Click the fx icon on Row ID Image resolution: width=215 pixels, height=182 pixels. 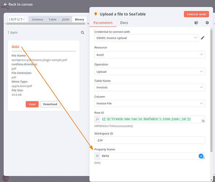tap(97, 119)
